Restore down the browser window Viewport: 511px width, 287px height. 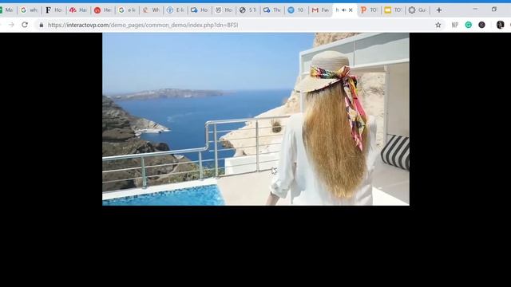point(494,10)
